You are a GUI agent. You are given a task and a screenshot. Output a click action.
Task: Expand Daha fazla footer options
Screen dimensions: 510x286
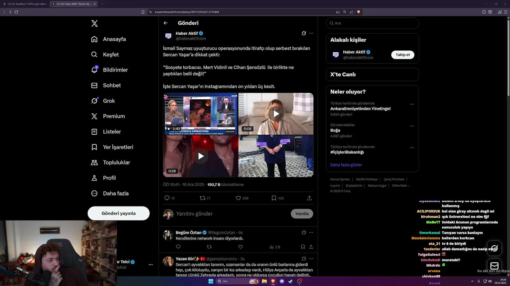400,186
